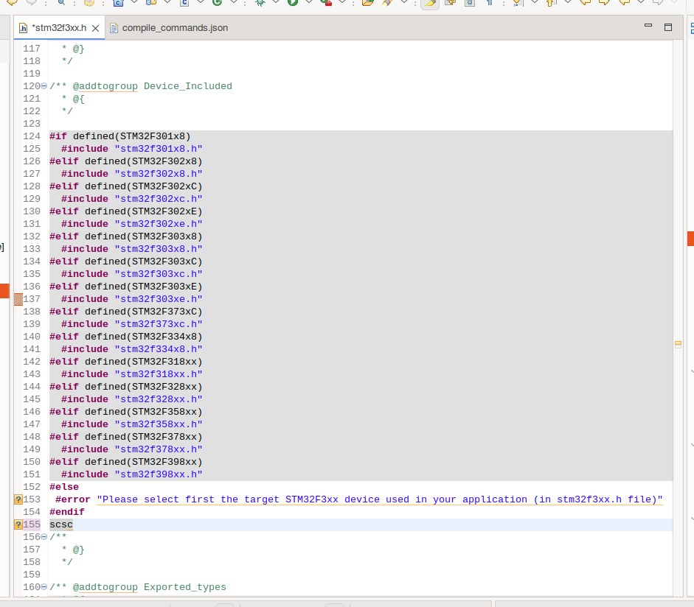Minimize the editor area

[648, 26]
